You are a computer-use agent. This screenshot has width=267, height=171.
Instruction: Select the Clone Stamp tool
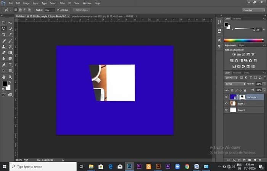tap(4, 47)
